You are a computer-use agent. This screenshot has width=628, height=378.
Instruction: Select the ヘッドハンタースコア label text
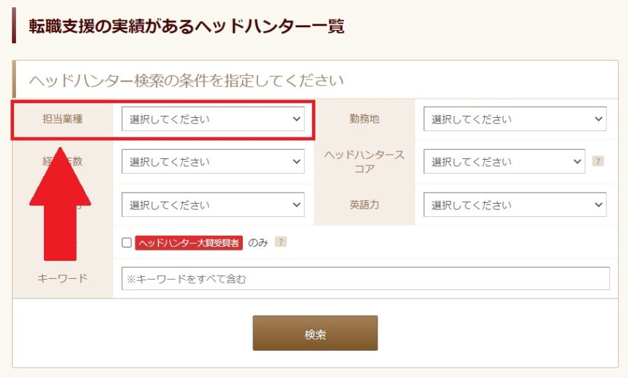point(364,161)
